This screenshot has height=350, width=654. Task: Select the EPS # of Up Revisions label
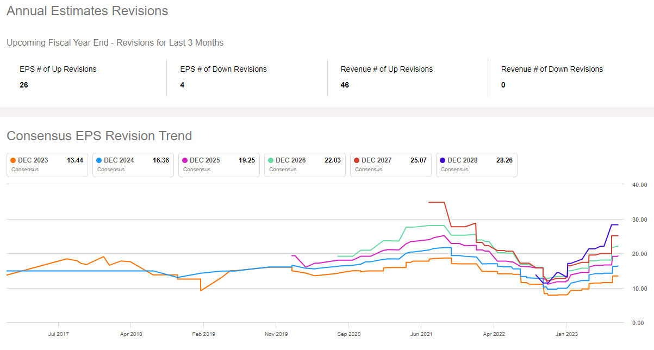pos(58,69)
